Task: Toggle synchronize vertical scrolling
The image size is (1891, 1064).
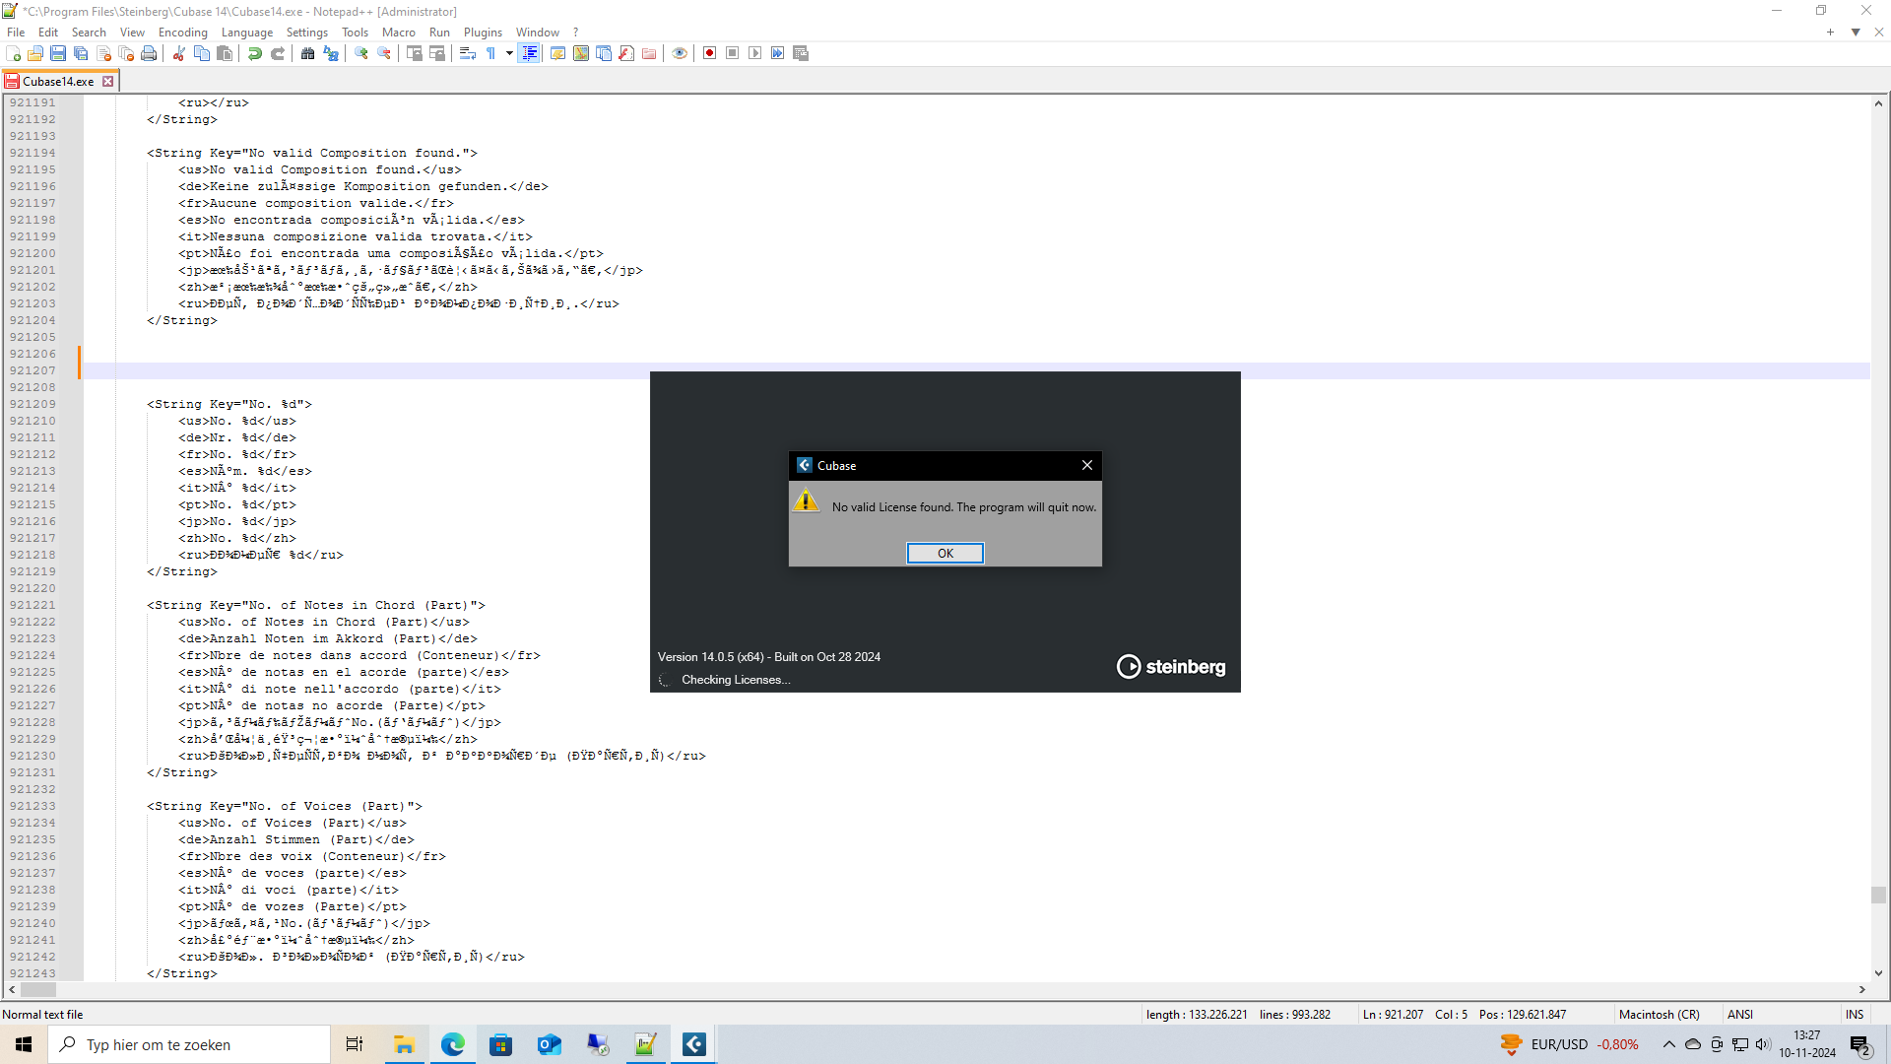Action: (415, 53)
